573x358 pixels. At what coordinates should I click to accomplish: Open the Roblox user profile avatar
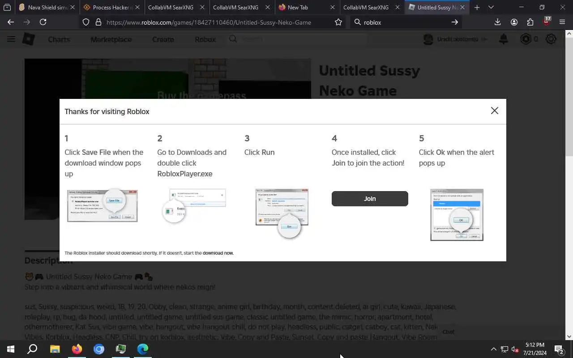(429, 39)
